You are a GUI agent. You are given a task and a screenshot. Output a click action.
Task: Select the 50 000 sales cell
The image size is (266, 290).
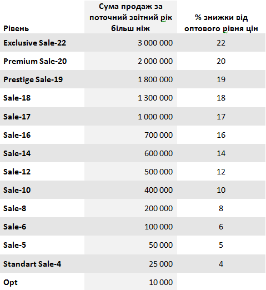coord(131,245)
